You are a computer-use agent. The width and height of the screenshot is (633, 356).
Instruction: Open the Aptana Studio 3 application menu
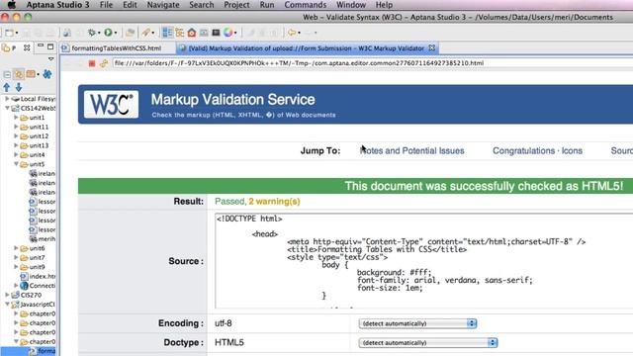(57, 5)
